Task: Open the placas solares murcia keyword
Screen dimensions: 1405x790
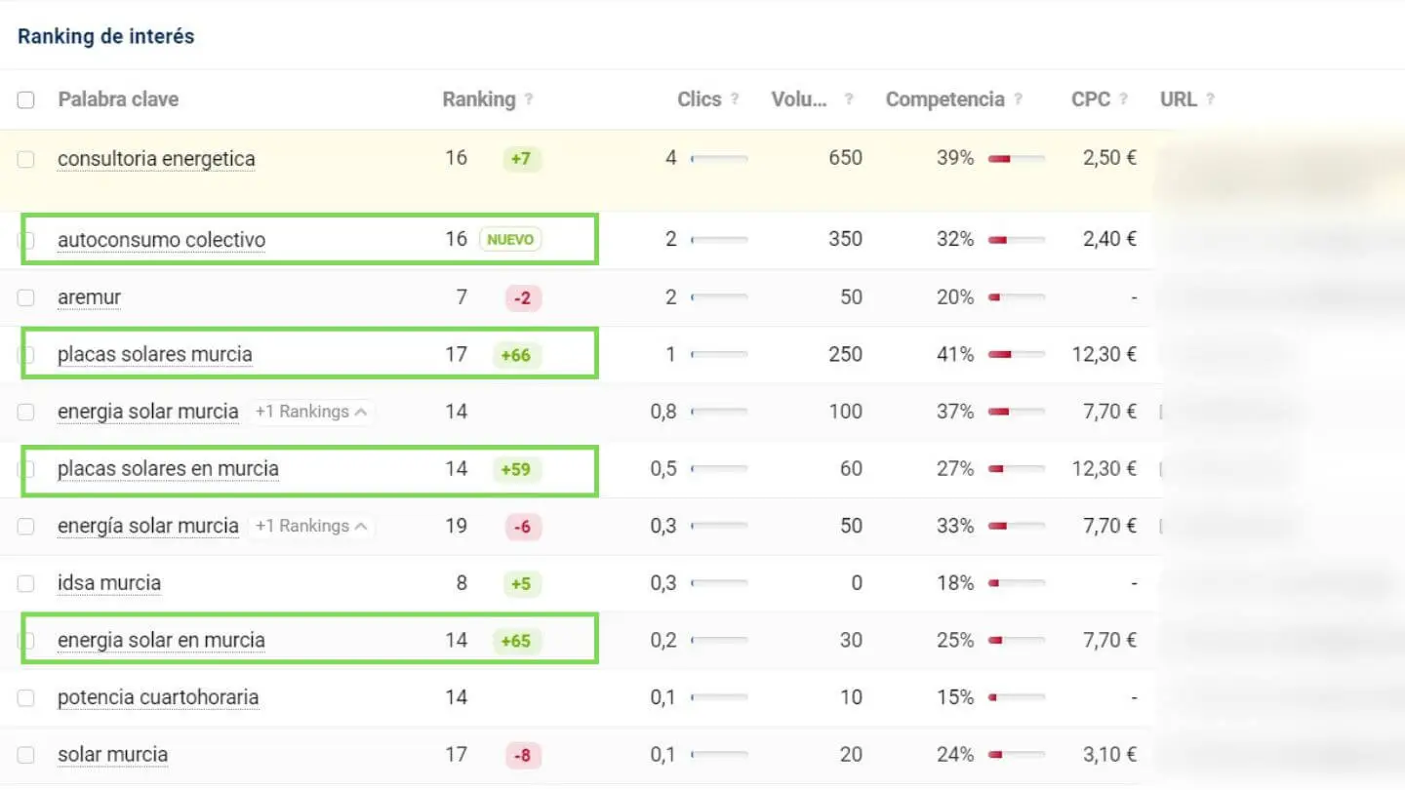Action: [155, 354]
